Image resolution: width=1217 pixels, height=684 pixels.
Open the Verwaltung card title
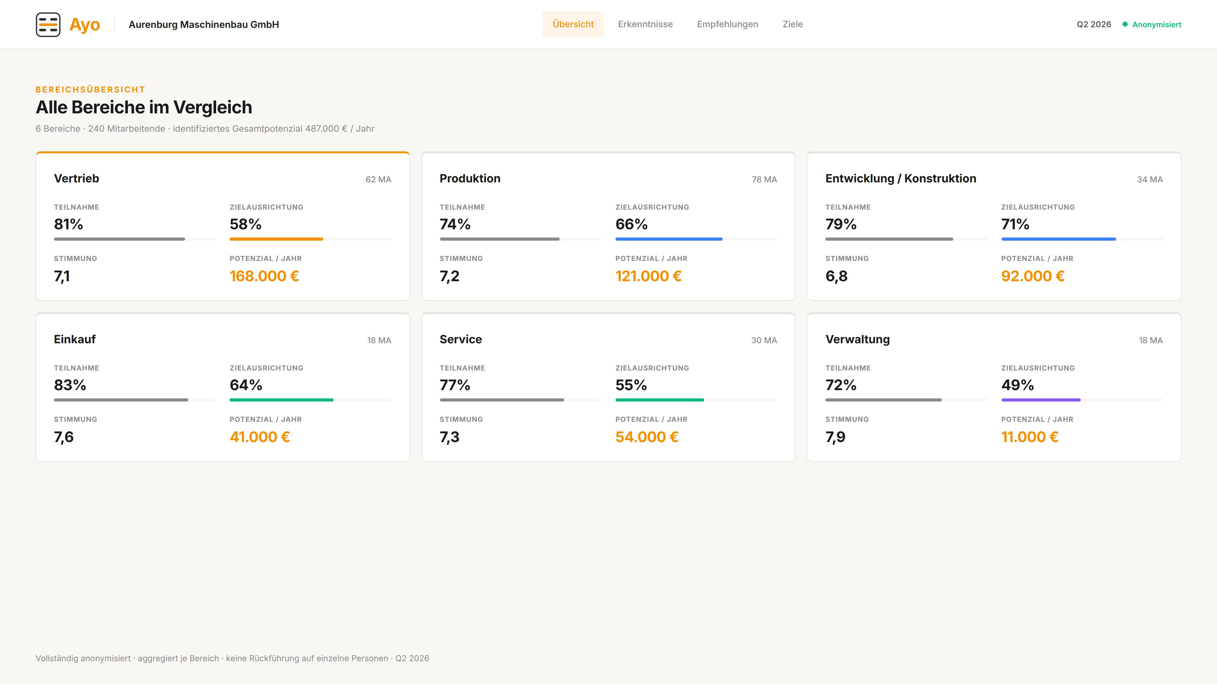point(858,339)
